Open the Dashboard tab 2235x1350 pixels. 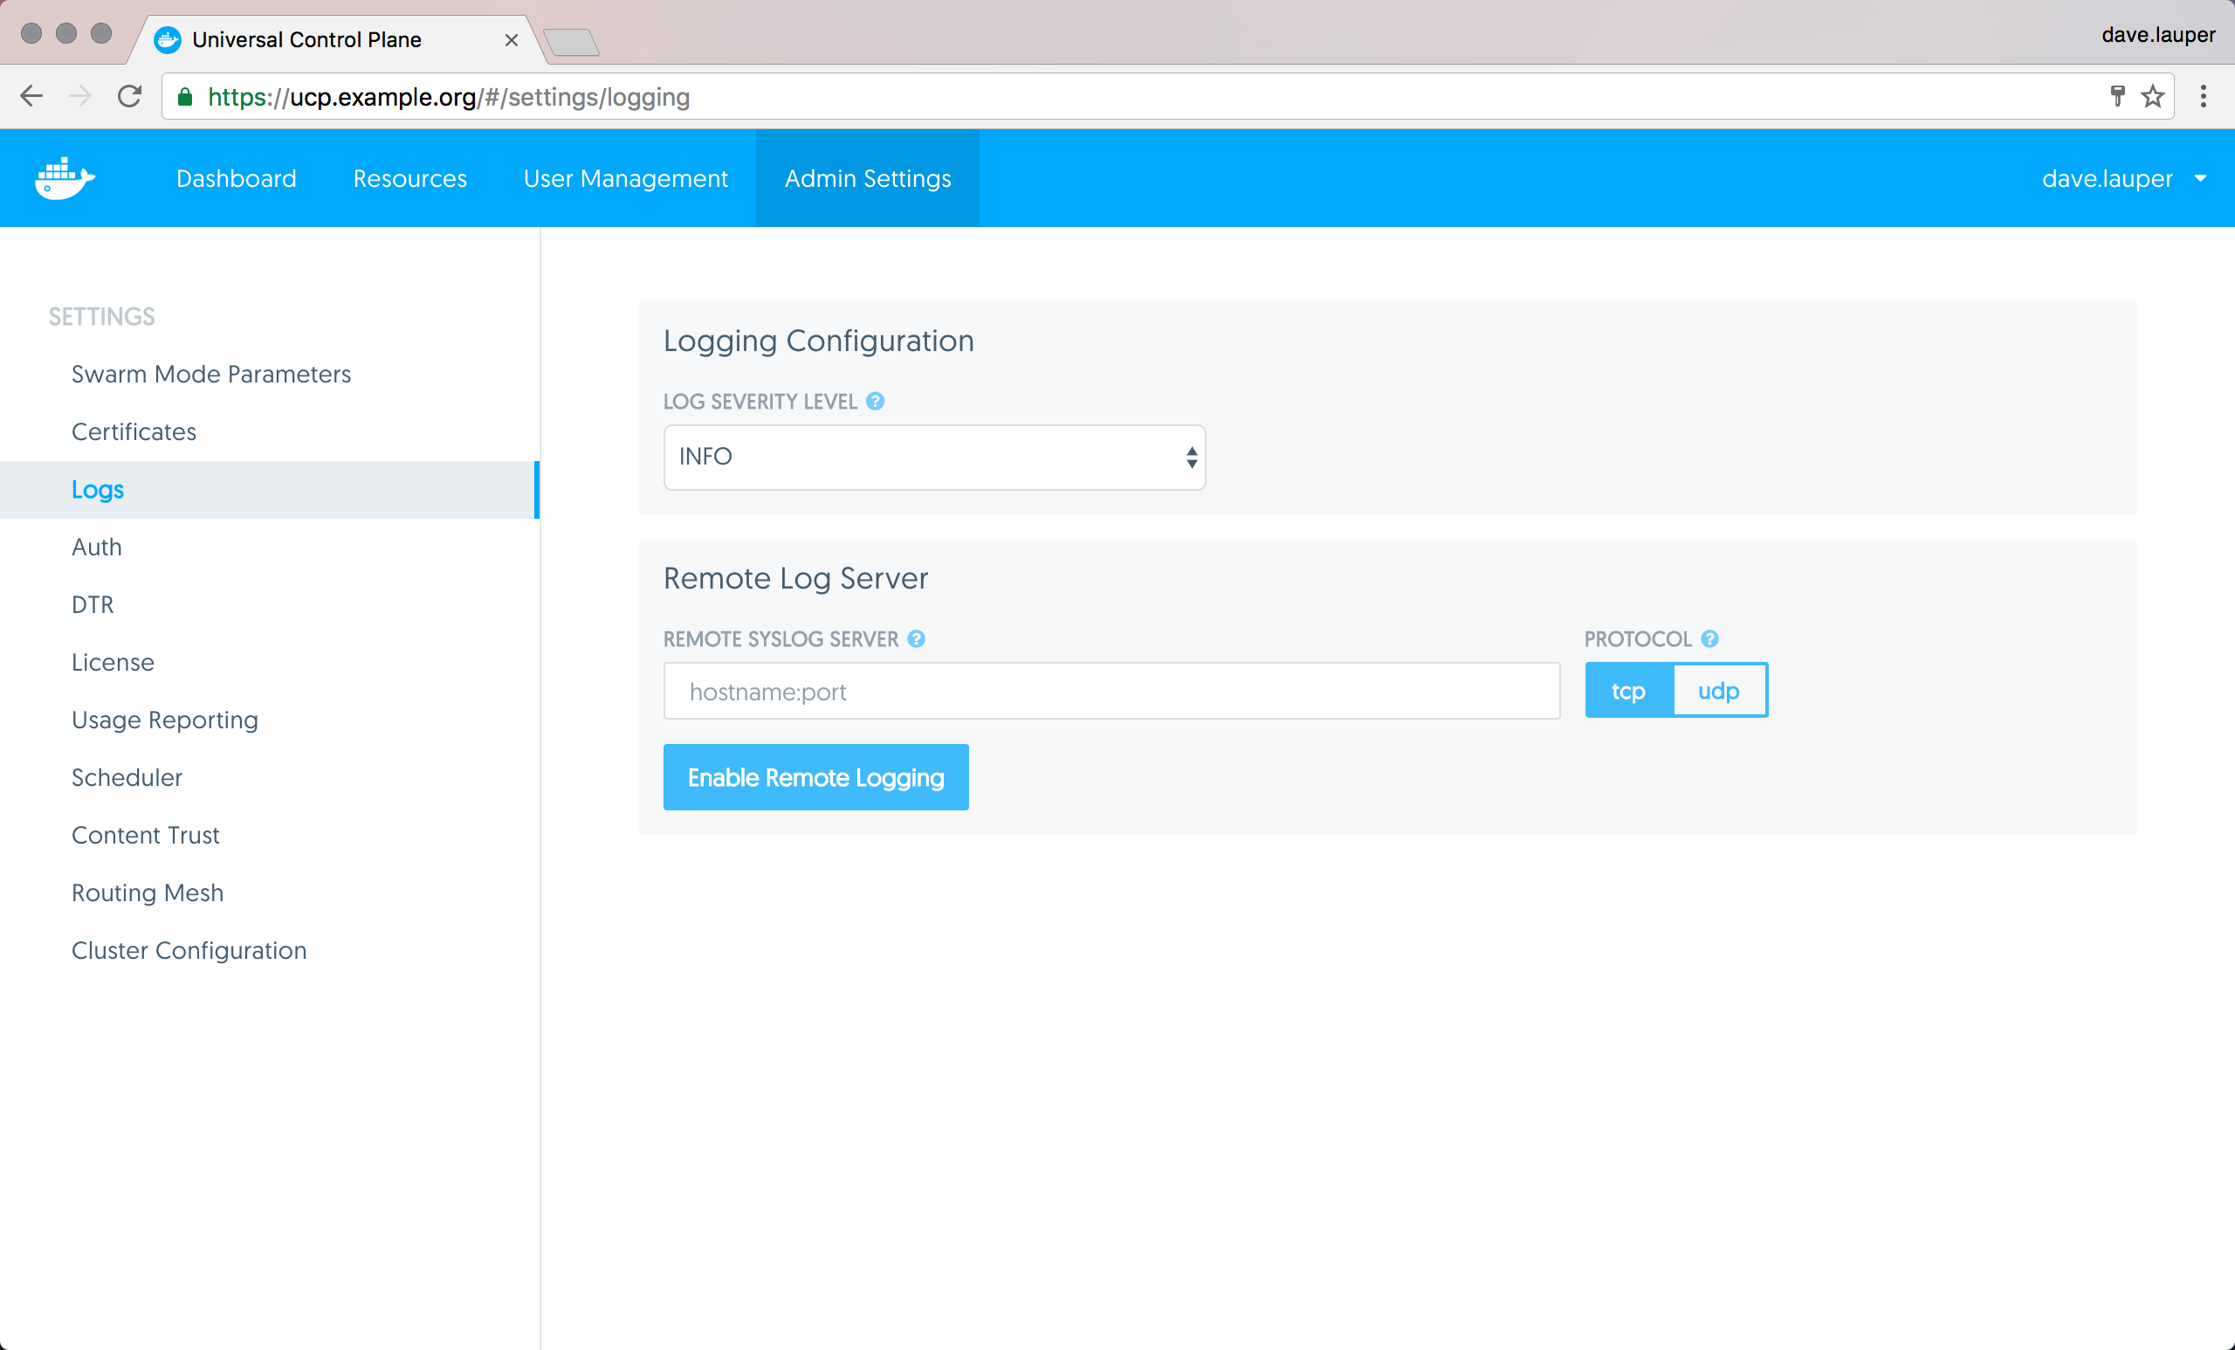(236, 179)
